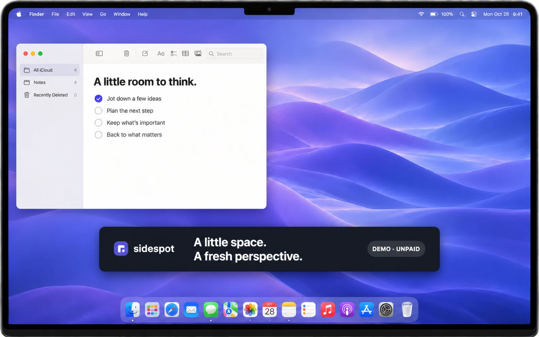Click the 'Plan the next step' text

130,111
